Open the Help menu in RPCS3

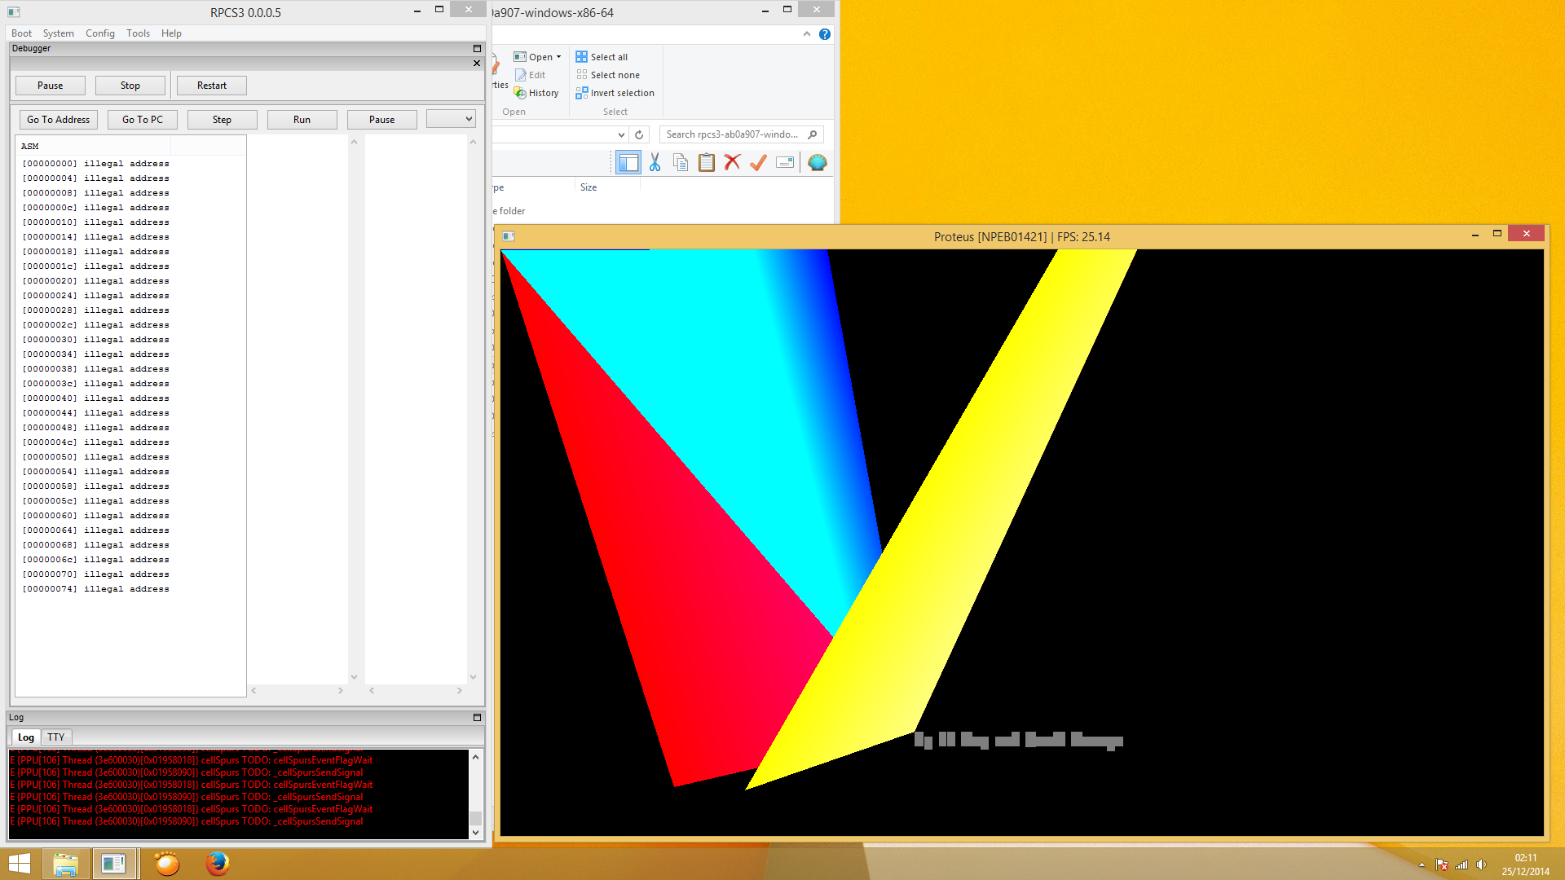coord(171,33)
